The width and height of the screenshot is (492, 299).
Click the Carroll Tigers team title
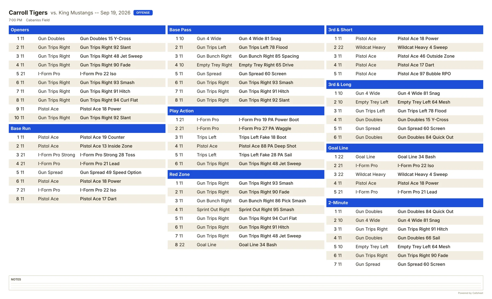click(28, 13)
